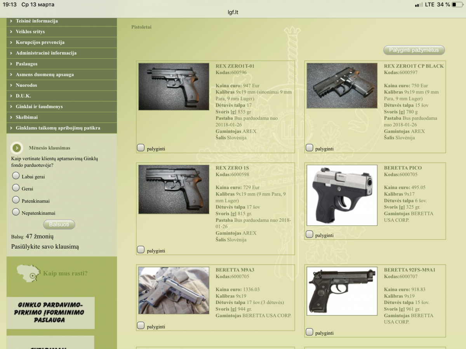The image size is (466, 349).
Task: Check palyginti for REX ZERO1T-01
Action: tap(141, 147)
